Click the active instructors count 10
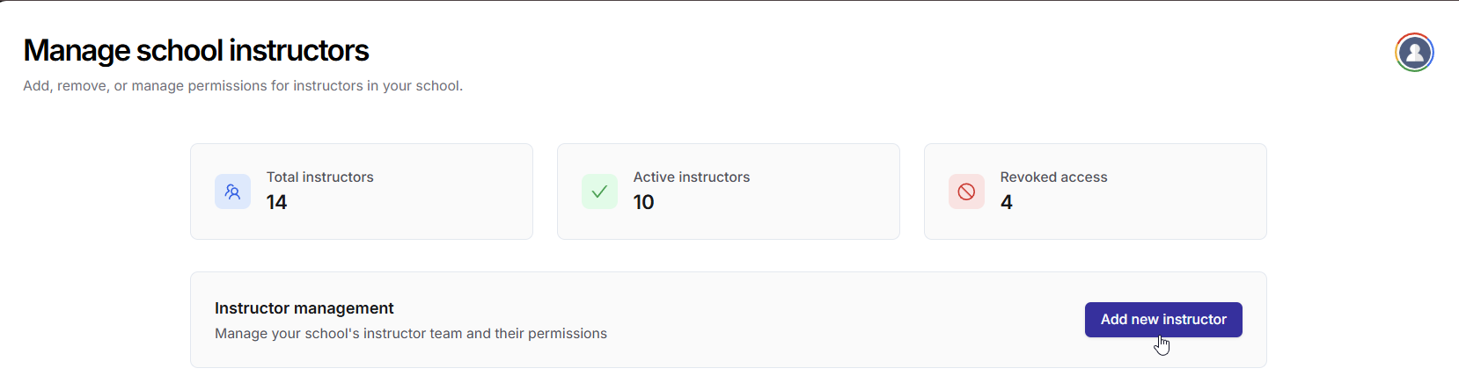Viewport: 1459px width, 383px height. 643,203
